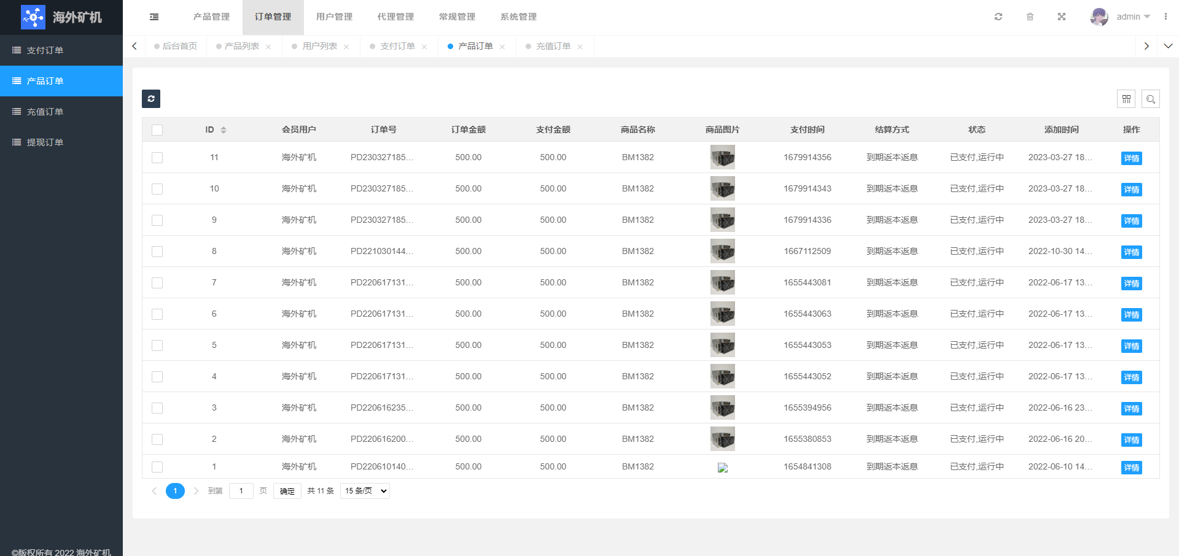Switch to the 支付订单 tab

pos(397,47)
